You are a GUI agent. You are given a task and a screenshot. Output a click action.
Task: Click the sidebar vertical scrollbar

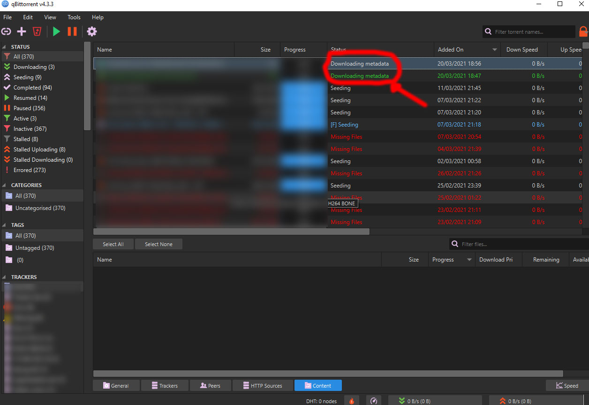(87, 86)
